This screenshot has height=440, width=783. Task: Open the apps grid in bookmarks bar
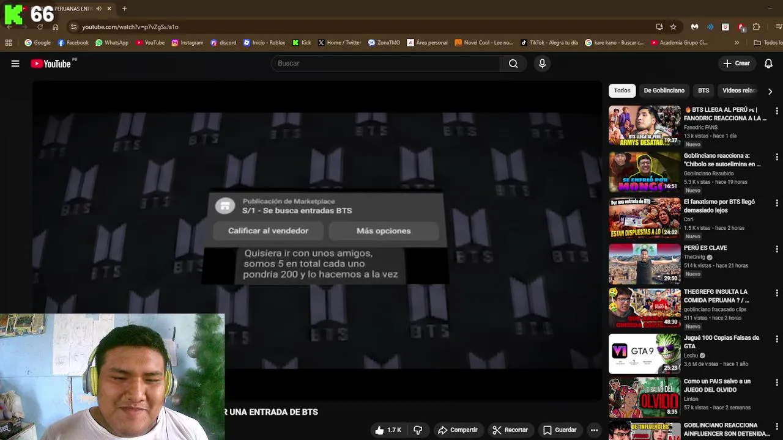point(9,43)
